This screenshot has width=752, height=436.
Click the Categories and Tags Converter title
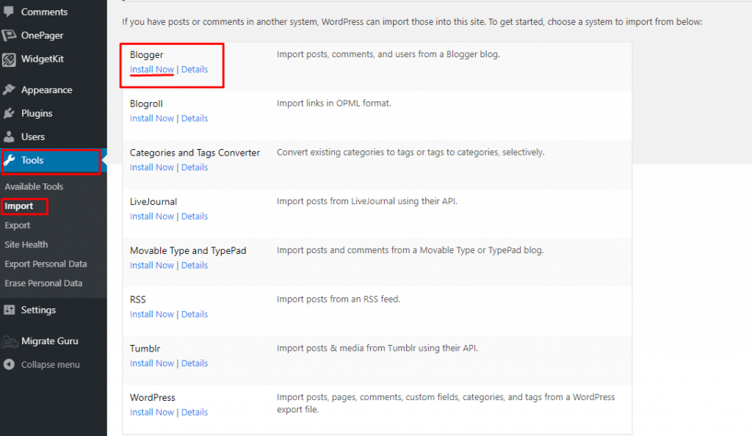pos(195,153)
